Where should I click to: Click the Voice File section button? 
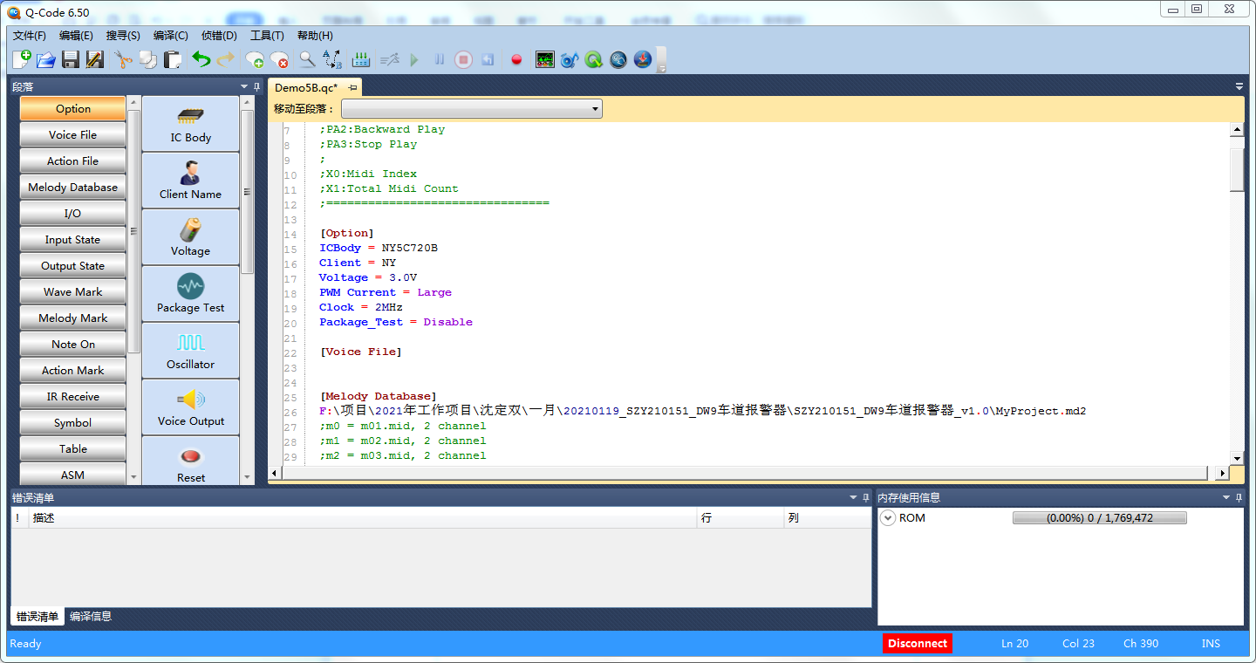[x=72, y=135]
